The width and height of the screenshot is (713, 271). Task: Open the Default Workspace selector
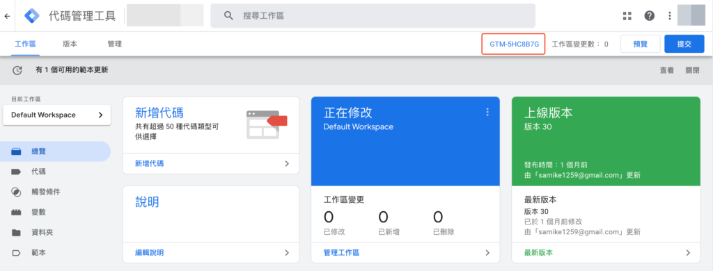(57, 115)
